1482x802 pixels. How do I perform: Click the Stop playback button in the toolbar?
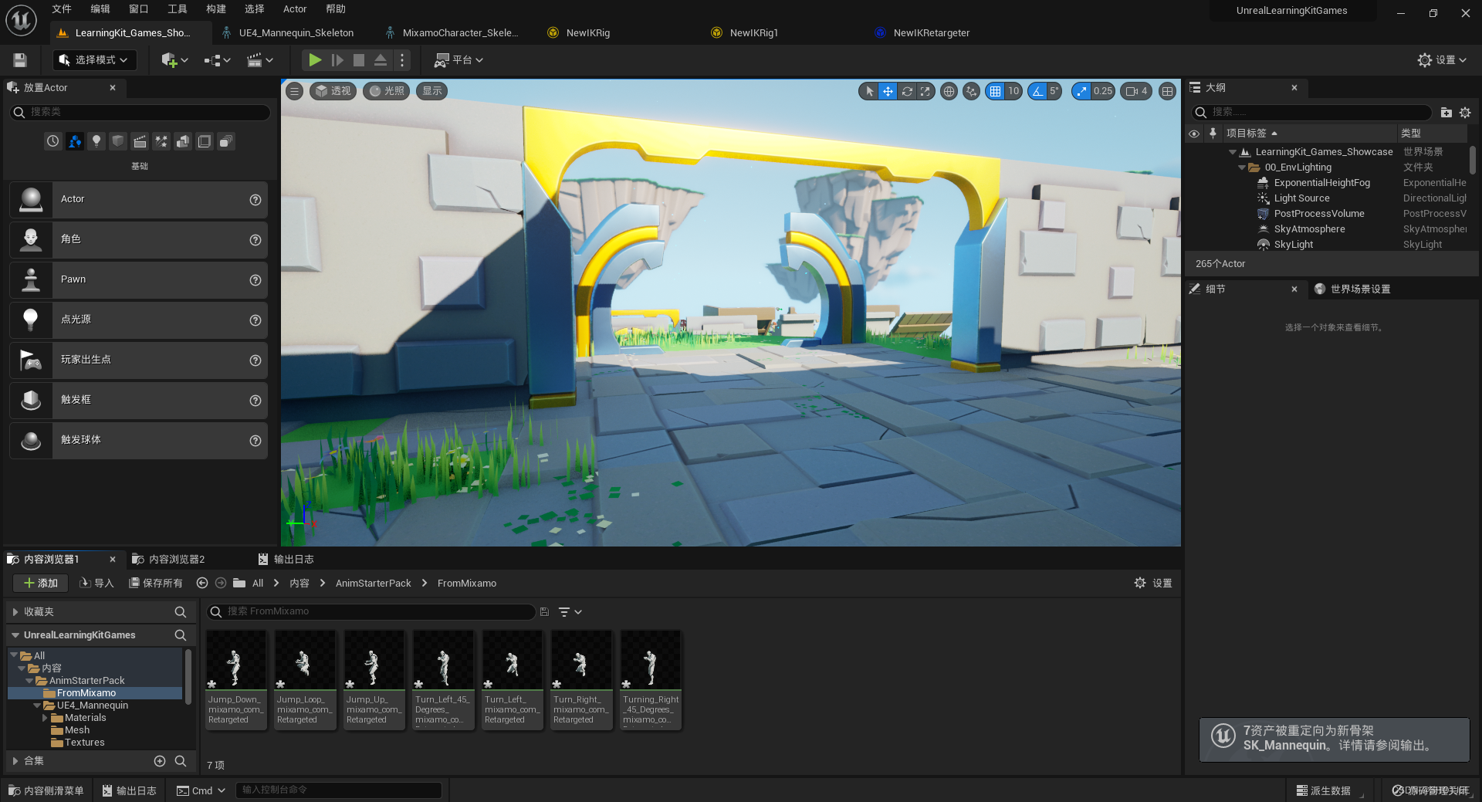[359, 60]
